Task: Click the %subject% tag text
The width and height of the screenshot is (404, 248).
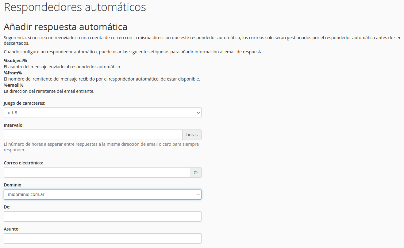Action: point(15,61)
